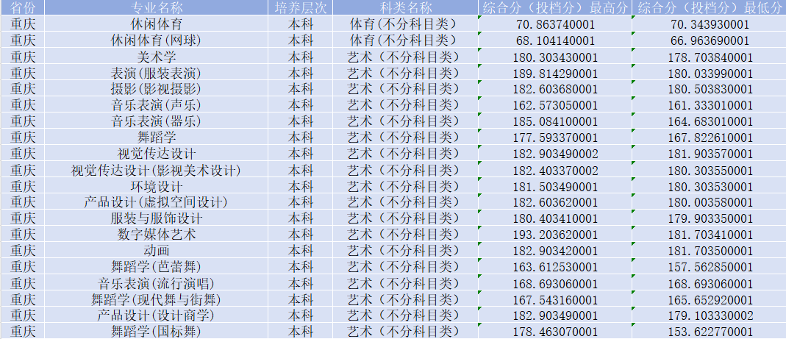Select the 环境设计 cell

pyautogui.click(x=156, y=187)
